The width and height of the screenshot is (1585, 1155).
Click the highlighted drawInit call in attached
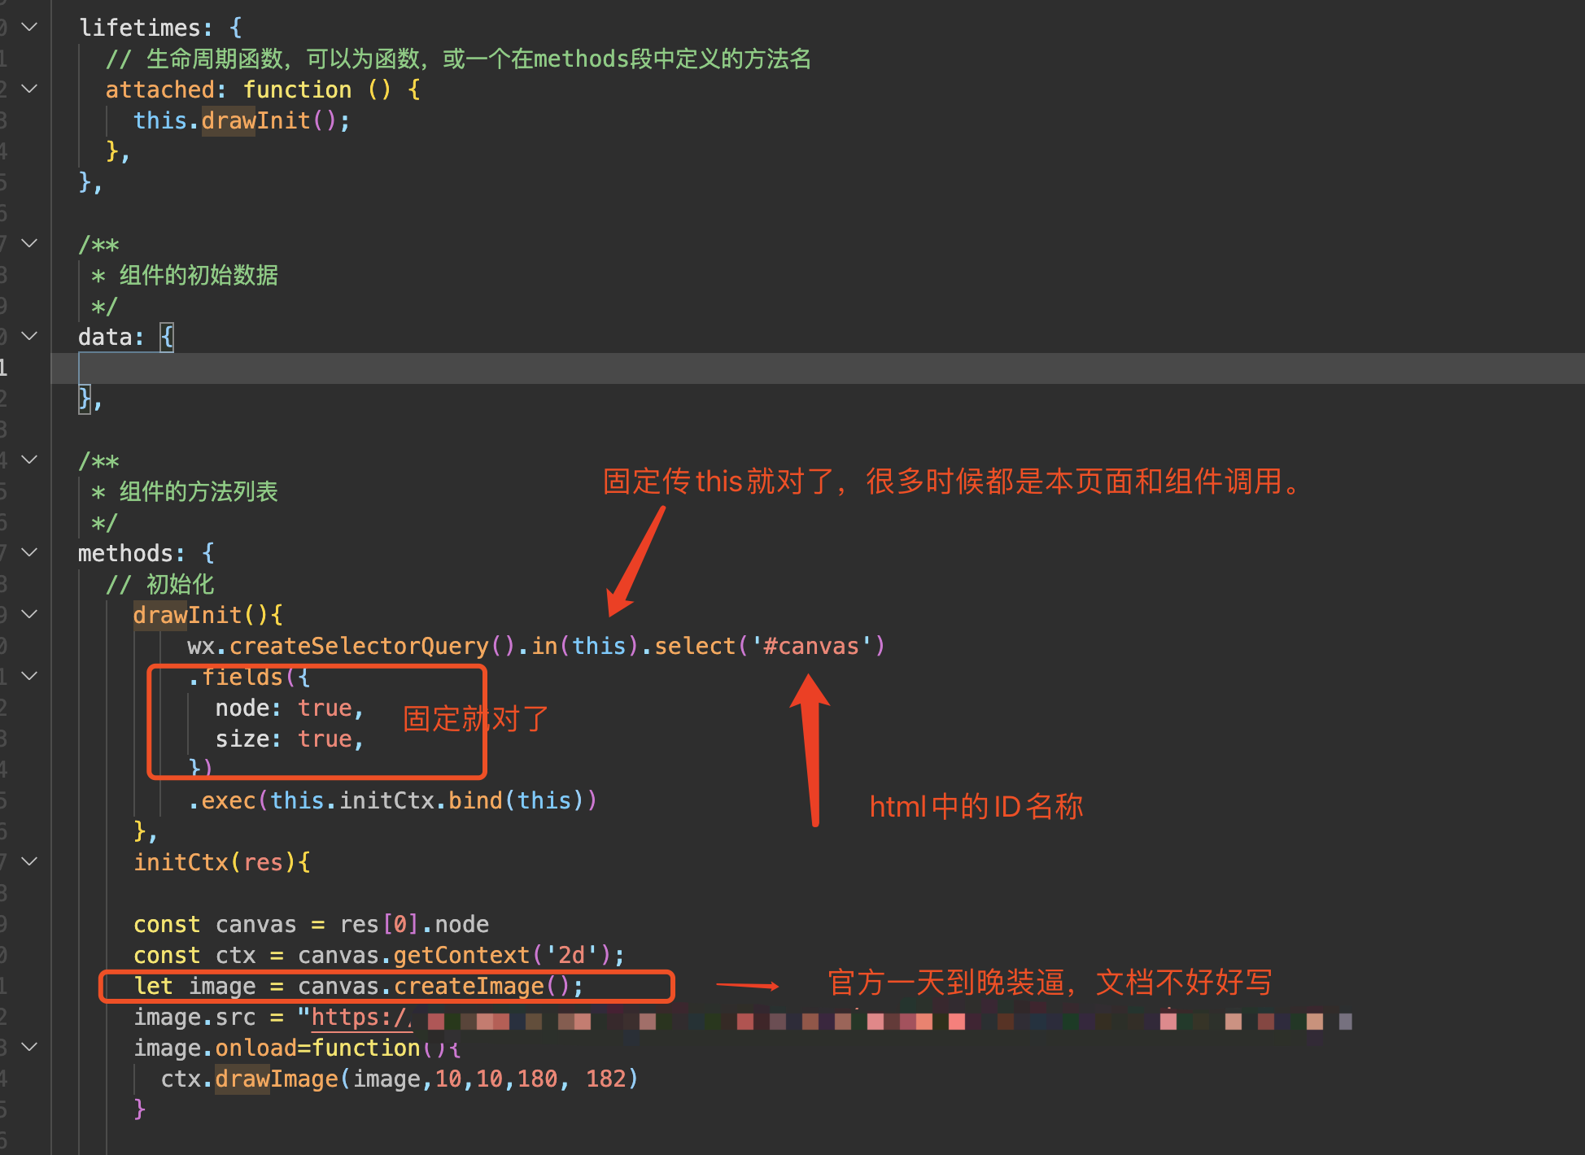255,120
